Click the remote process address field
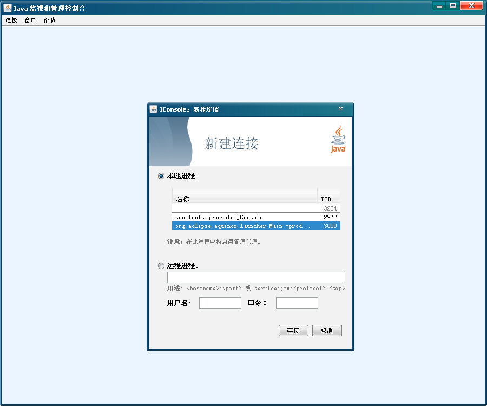Viewport: 487px width, 406px height. click(256, 277)
